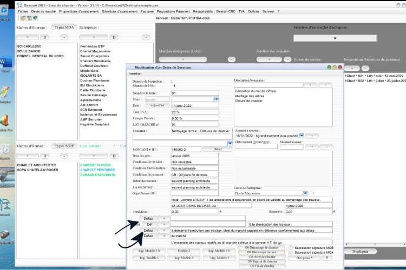Open the Situations d'avancement menu

point(120,11)
